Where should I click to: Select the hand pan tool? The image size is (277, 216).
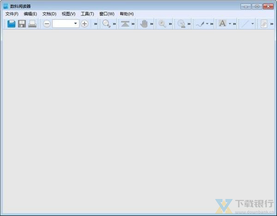[144, 23]
